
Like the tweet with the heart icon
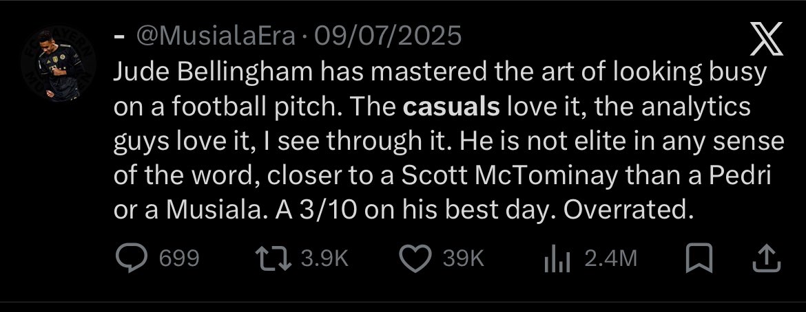[x=415, y=258]
